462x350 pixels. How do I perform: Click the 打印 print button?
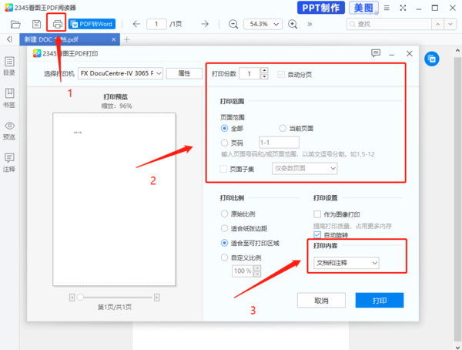(380, 300)
